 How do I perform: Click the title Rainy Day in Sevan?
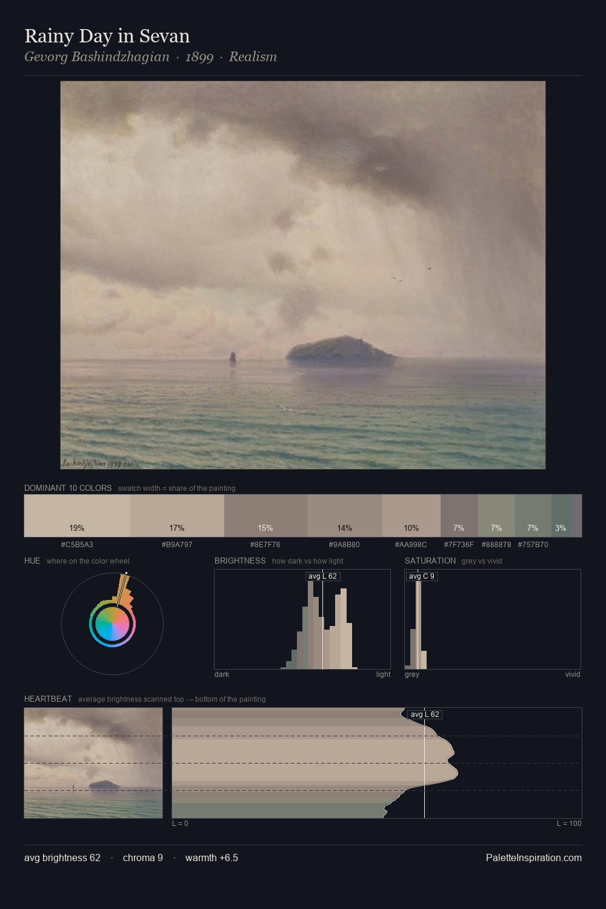(x=107, y=36)
